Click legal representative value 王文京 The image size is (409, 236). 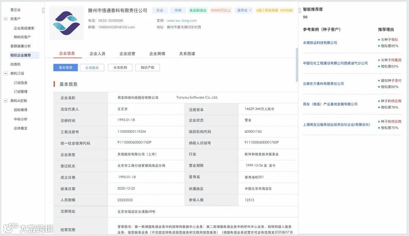tap(122, 109)
